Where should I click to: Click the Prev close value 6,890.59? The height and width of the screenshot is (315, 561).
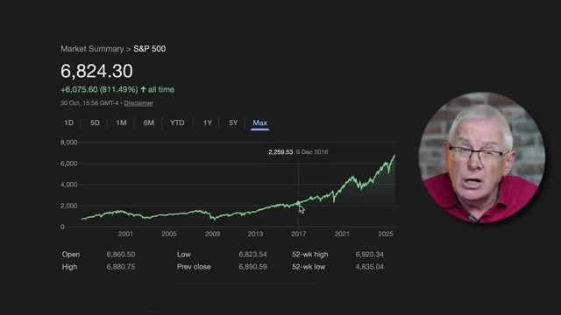[253, 267]
